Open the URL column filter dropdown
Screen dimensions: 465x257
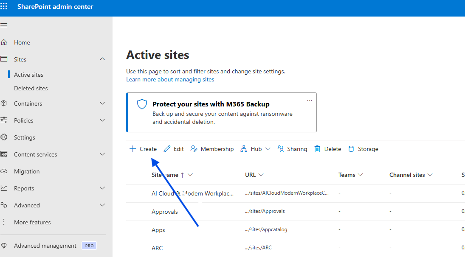point(261,175)
